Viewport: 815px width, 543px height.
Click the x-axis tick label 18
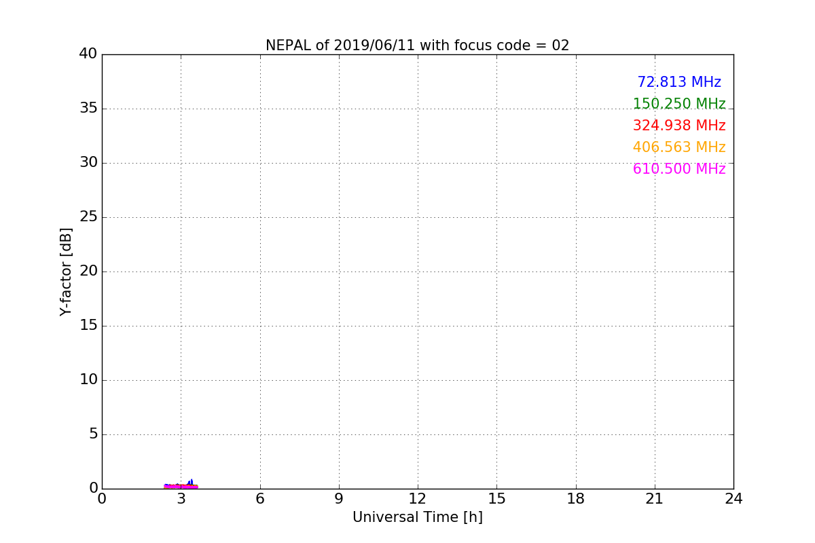(576, 499)
